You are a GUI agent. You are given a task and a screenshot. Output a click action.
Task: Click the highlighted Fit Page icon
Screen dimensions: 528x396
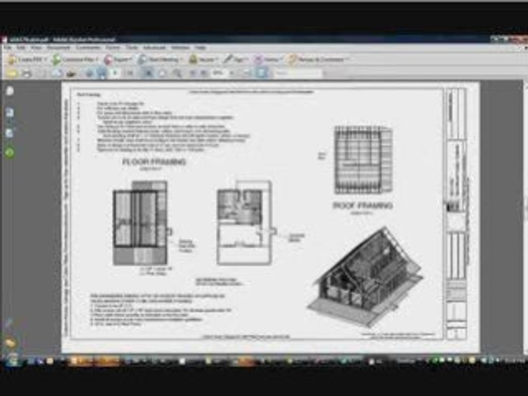point(262,73)
